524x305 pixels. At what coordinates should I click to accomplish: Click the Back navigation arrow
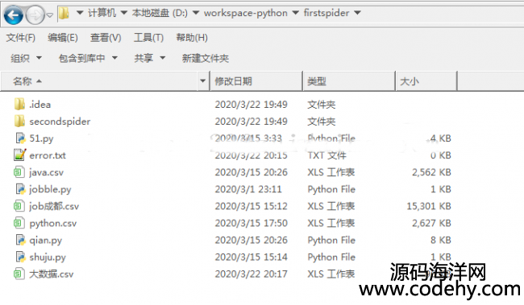[14, 15]
